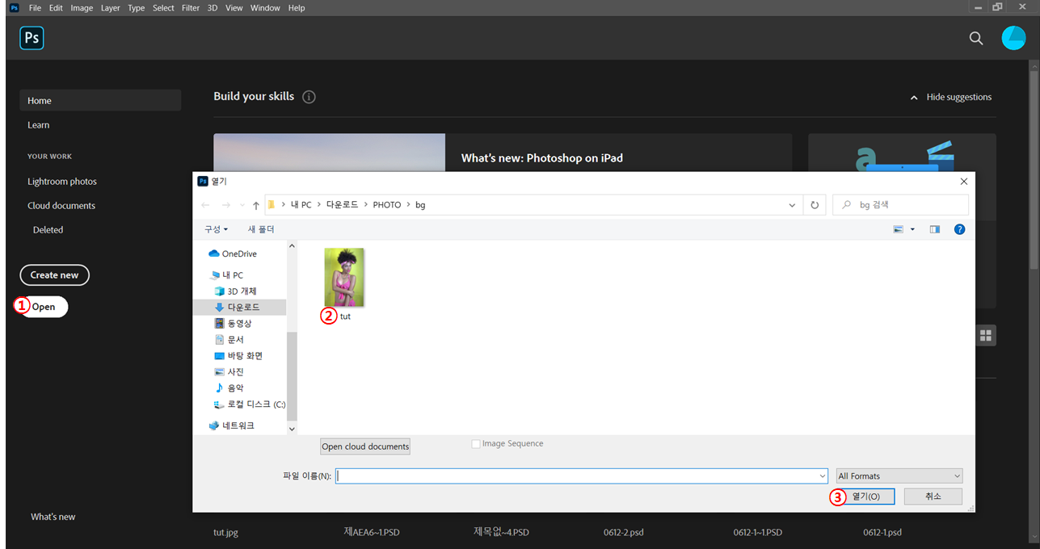Click the 취소 cancel button
The height and width of the screenshot is (549, 1040).
pyautogui.click(x=933, y=497)
